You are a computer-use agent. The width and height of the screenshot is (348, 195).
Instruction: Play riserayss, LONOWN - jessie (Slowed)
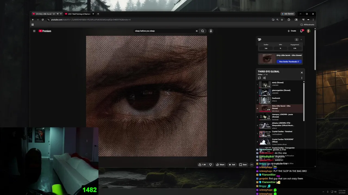[279, 117]
